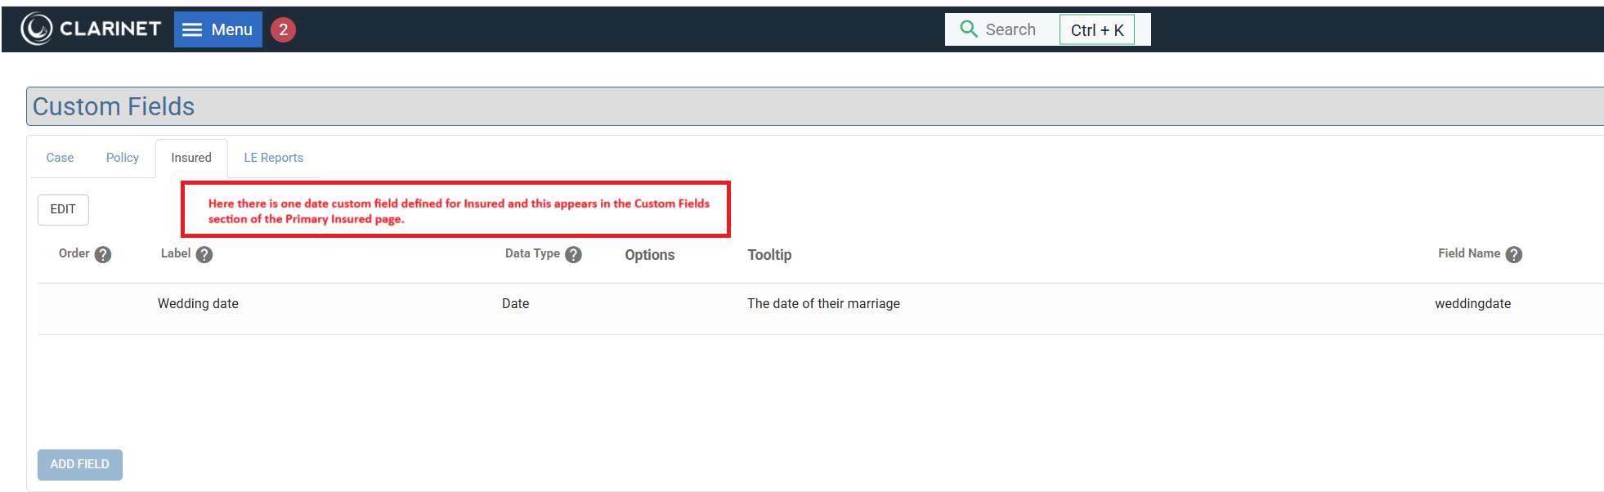
Task: Show help for the Data Type column
Action: coord(574,254)
